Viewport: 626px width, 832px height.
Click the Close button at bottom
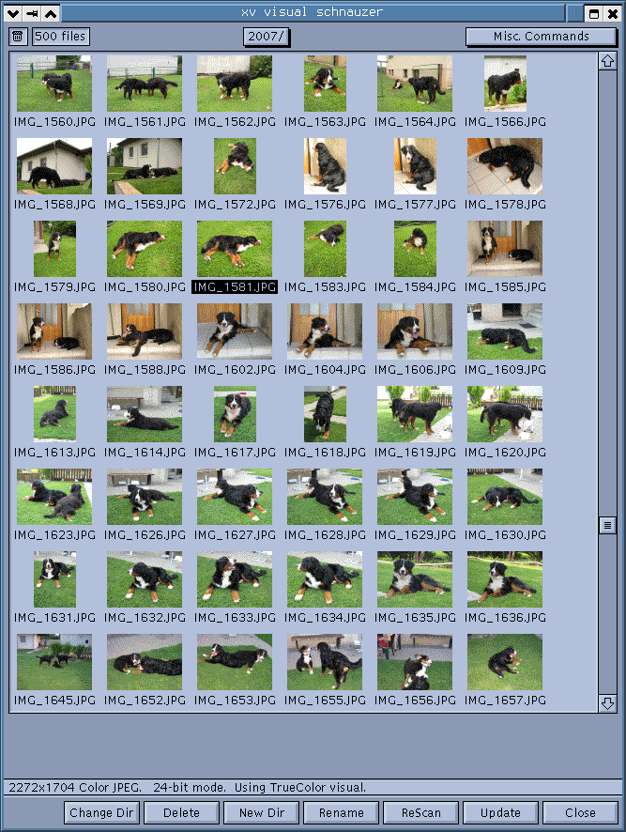tap(580, 812)
